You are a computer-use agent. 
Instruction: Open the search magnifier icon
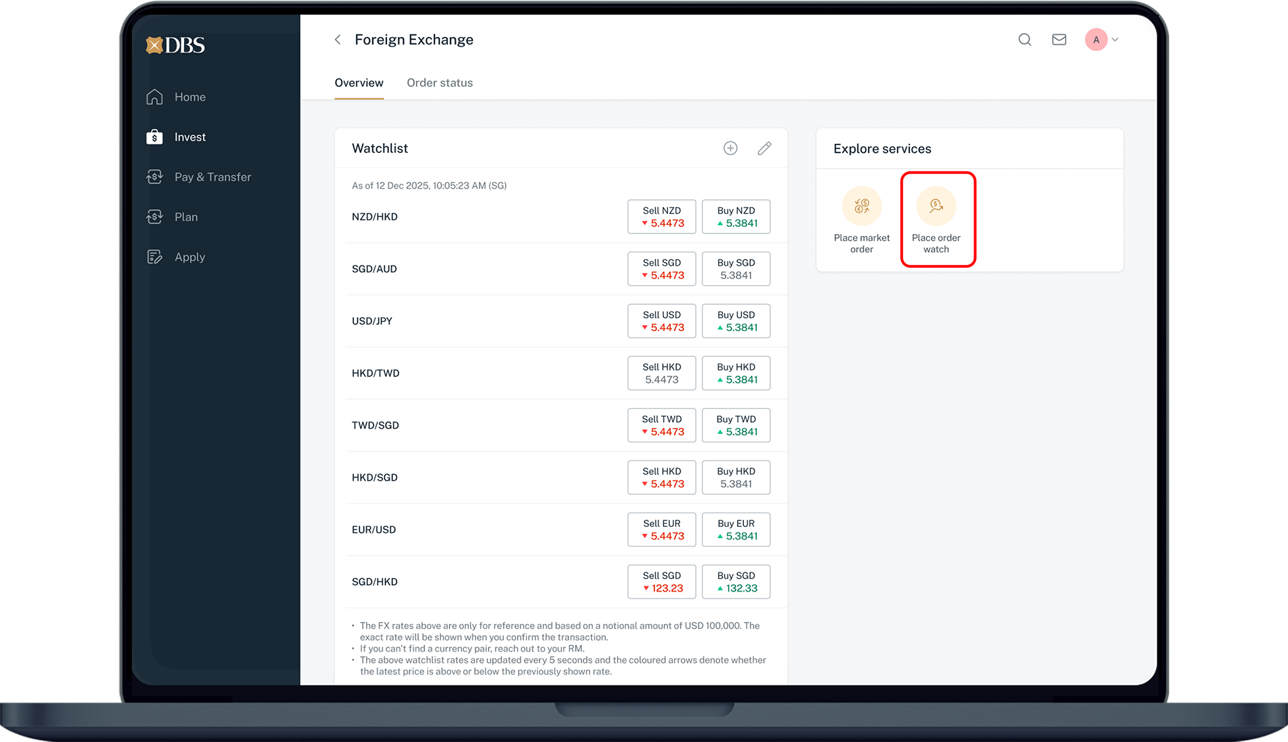[x=1024, y=40]
